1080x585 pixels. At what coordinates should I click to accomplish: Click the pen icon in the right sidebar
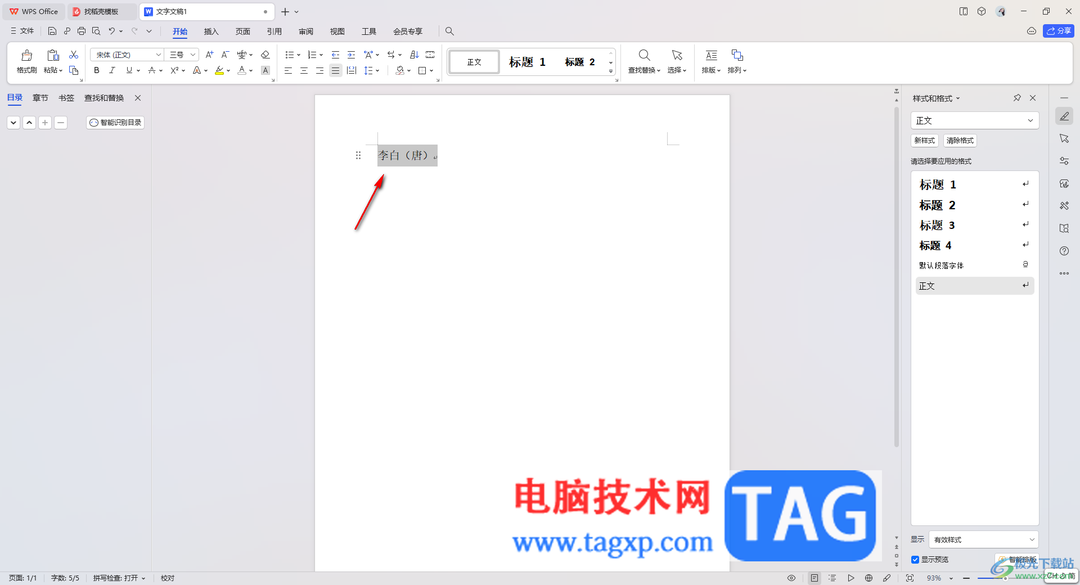coord(1064,116)
